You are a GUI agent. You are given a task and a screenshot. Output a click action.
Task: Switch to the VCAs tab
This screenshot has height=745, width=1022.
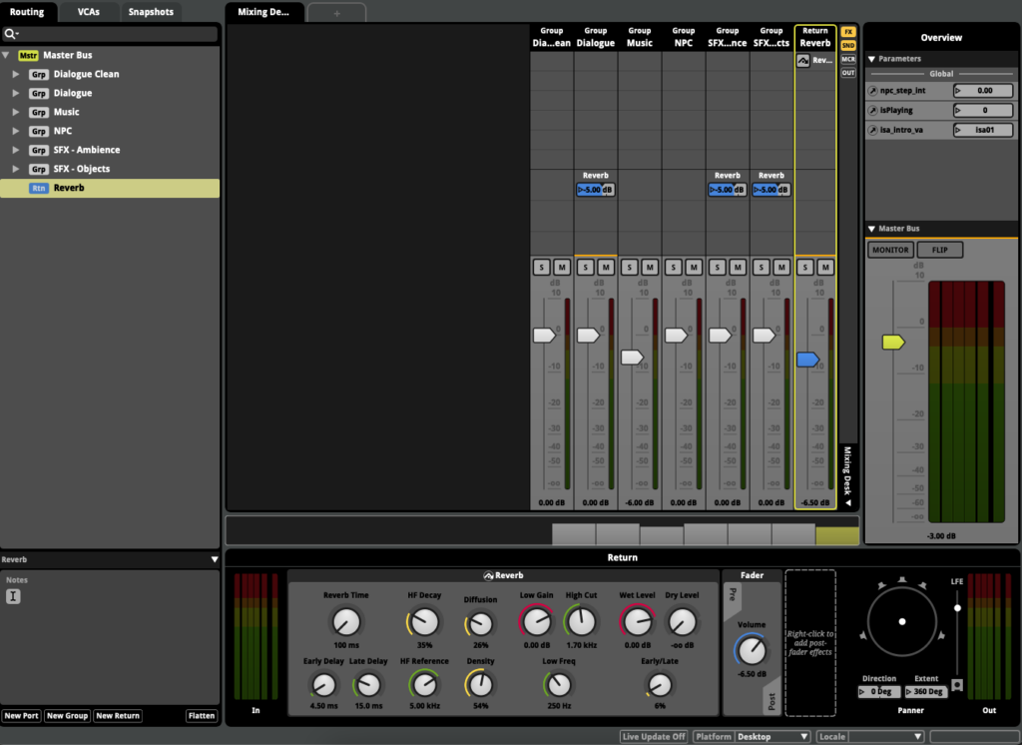tap(88, 12)
